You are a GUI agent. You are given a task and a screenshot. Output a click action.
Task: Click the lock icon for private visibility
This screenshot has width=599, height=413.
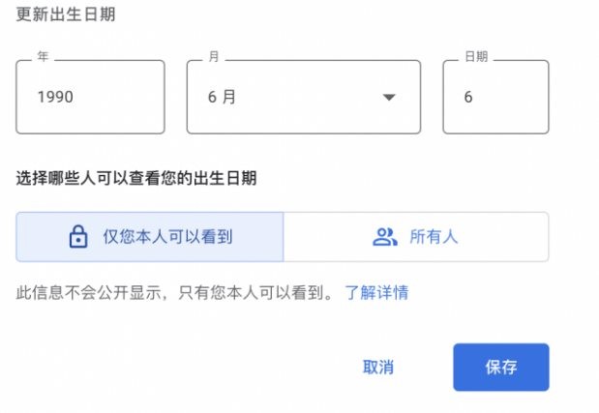point(78,237)
